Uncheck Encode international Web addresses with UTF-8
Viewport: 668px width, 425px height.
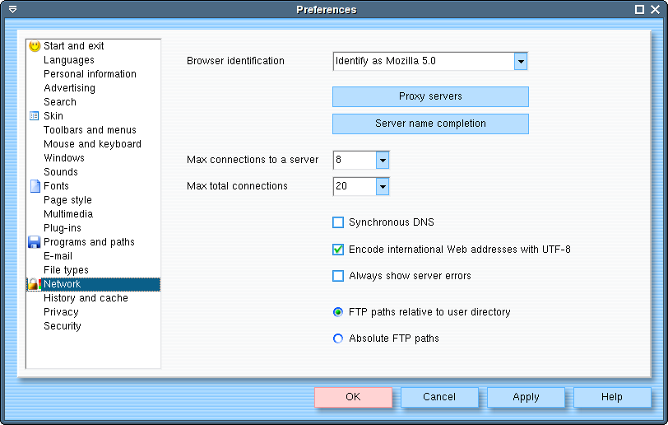(x=338, y=250)
